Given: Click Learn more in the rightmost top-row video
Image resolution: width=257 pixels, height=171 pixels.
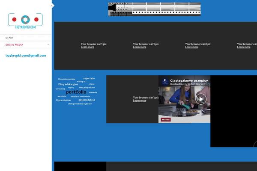Looking at the screenshot, I should [244, 47].
